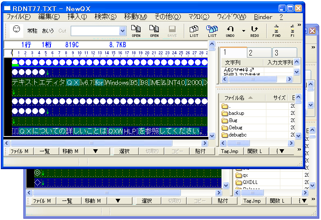
Task: Click the FIND flashlight icon
Action: (x=277, y=31)
